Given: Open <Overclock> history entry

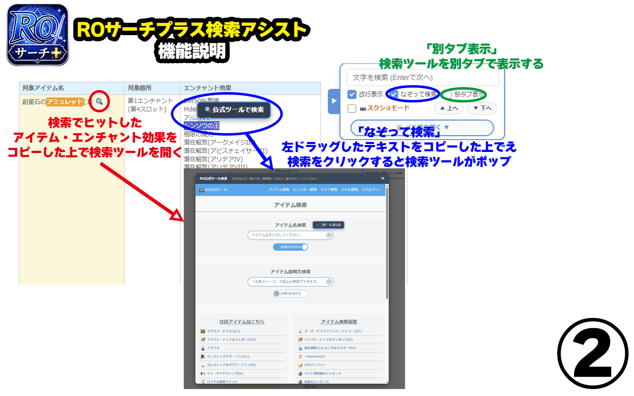Looking at the screenshot, I should point(315,356).
